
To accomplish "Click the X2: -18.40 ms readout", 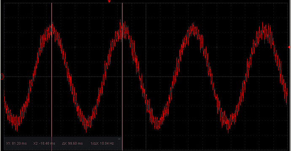I will pyautogui.click(x=44, y=143).
